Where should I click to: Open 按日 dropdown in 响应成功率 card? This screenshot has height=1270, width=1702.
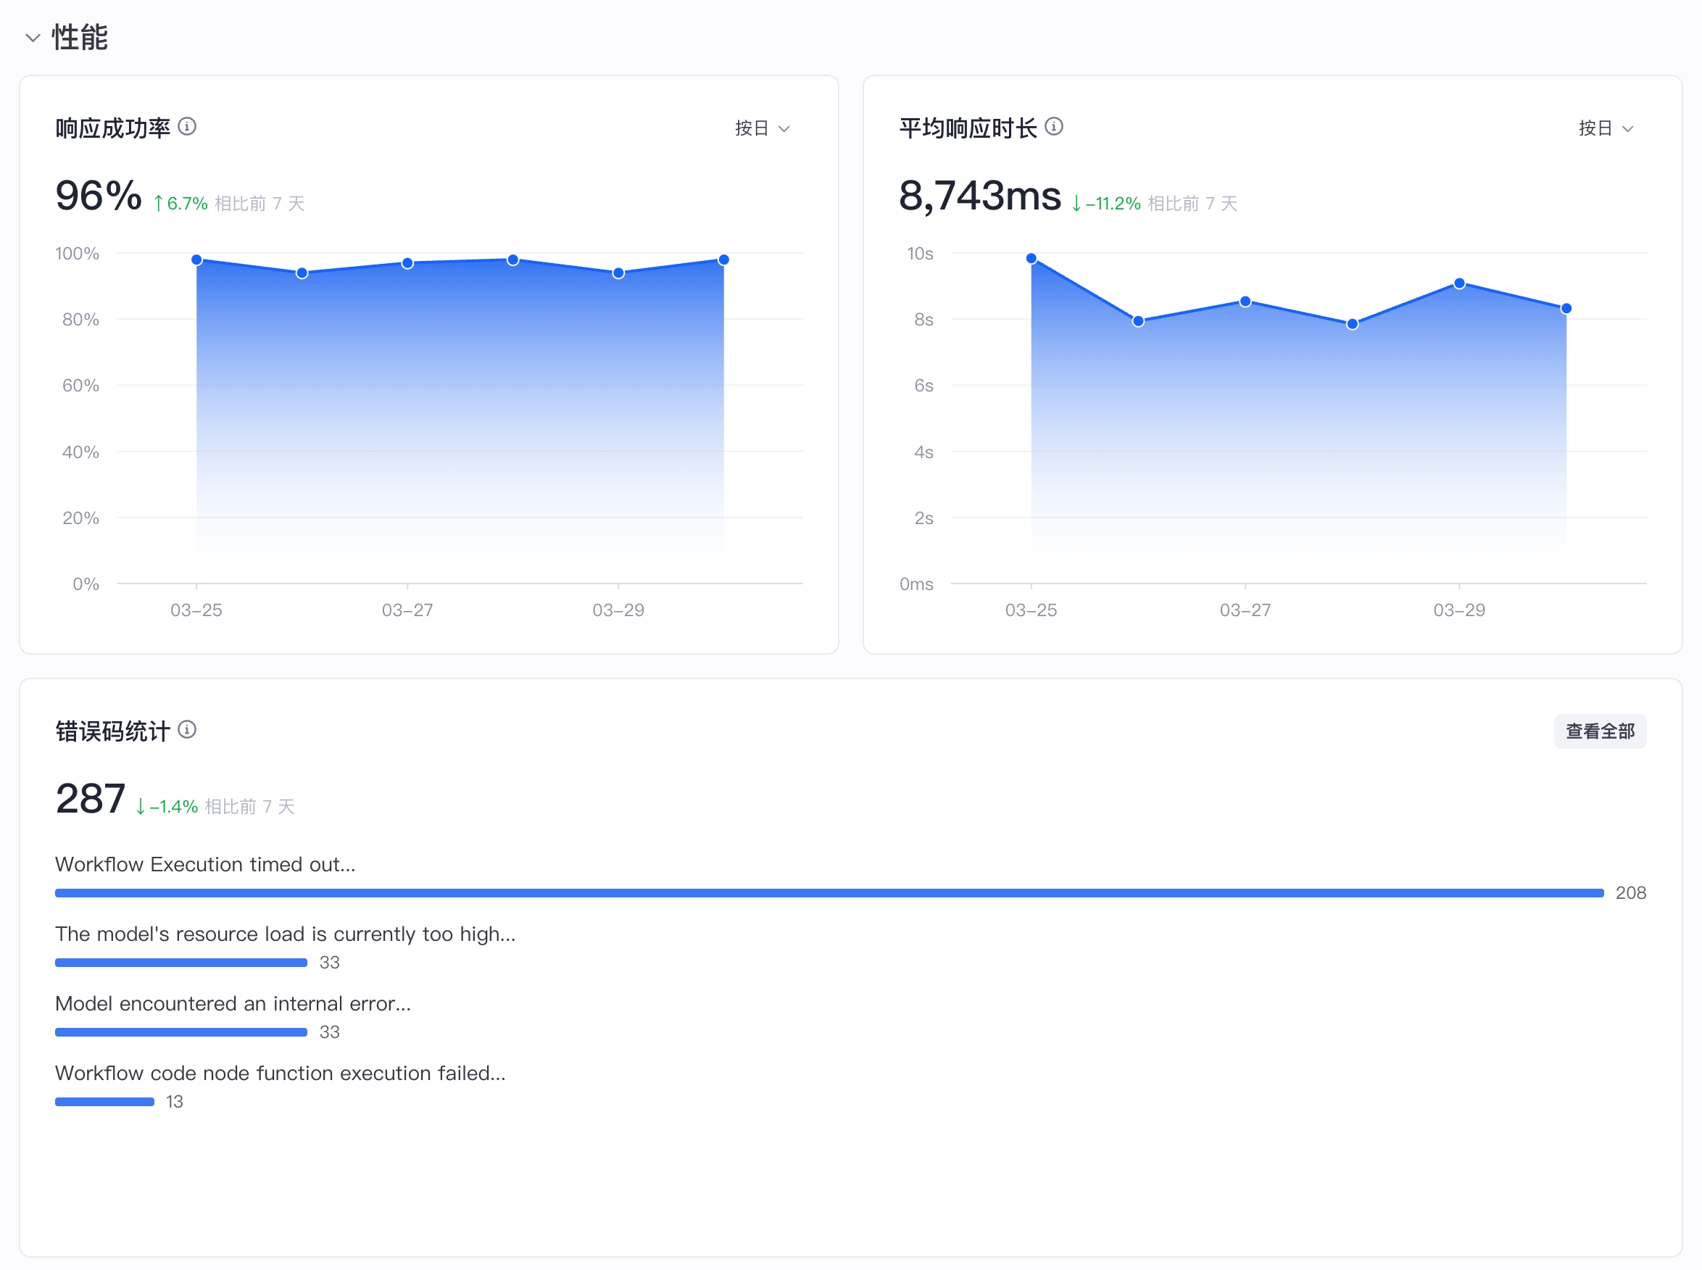click(x=763, y=128)
